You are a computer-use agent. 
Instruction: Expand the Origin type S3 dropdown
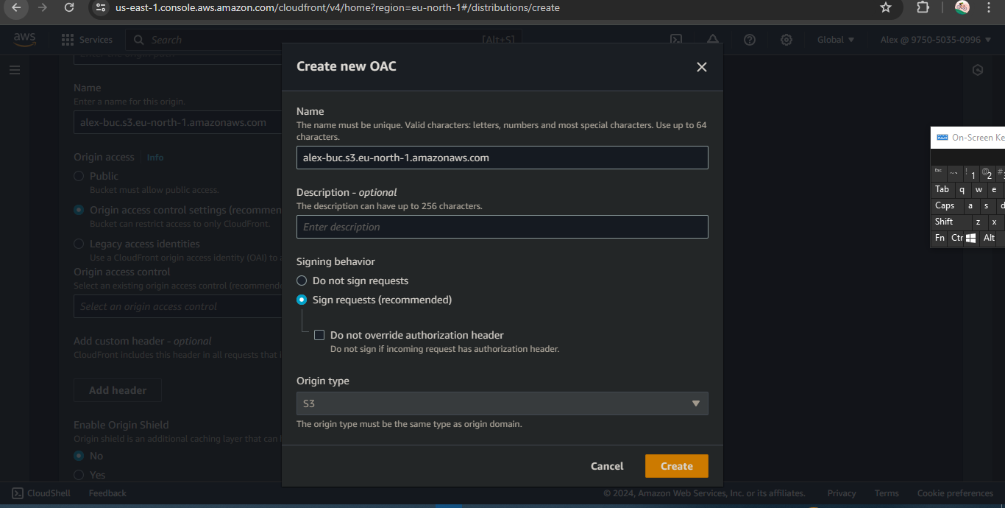coord(502,403)
